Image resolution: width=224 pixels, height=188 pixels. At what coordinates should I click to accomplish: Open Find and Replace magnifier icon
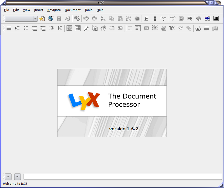click(128, 19)
